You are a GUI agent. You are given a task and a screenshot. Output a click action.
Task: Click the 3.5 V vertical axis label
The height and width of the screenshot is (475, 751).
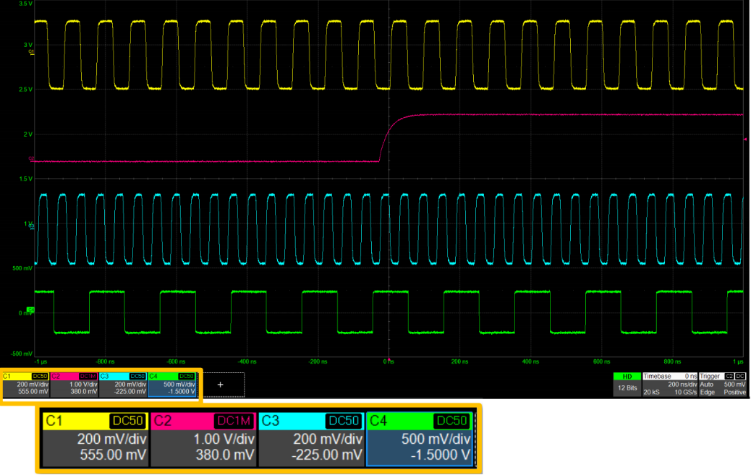click(x=25, y=4)
